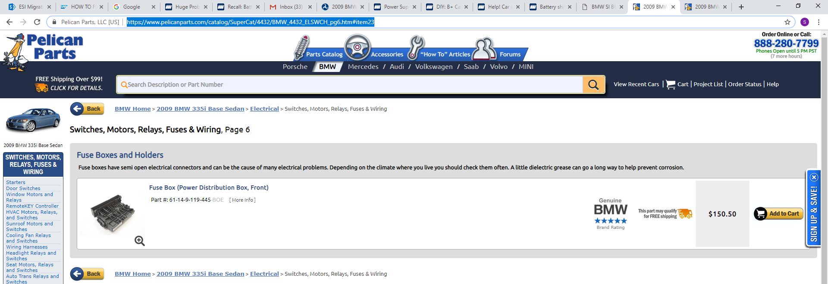Select the Volkswagen make tab

click(x=434, y=67)
